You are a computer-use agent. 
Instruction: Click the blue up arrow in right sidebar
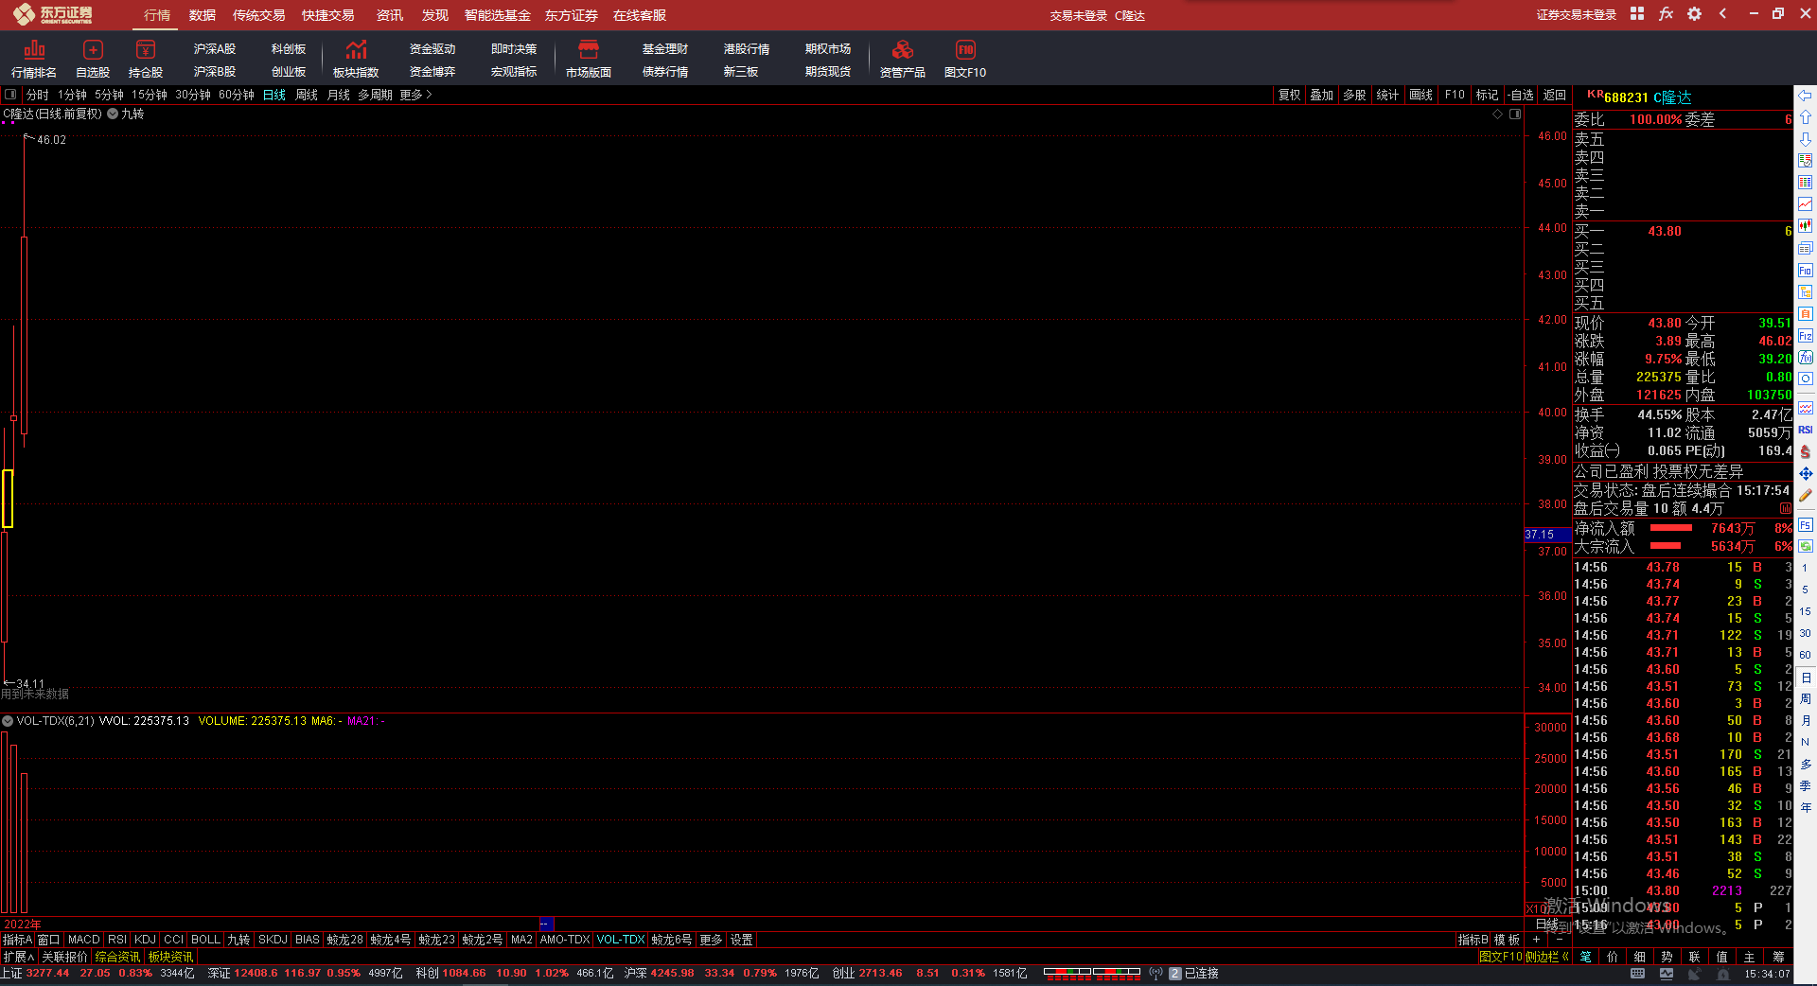click(x=1806, y=117)
